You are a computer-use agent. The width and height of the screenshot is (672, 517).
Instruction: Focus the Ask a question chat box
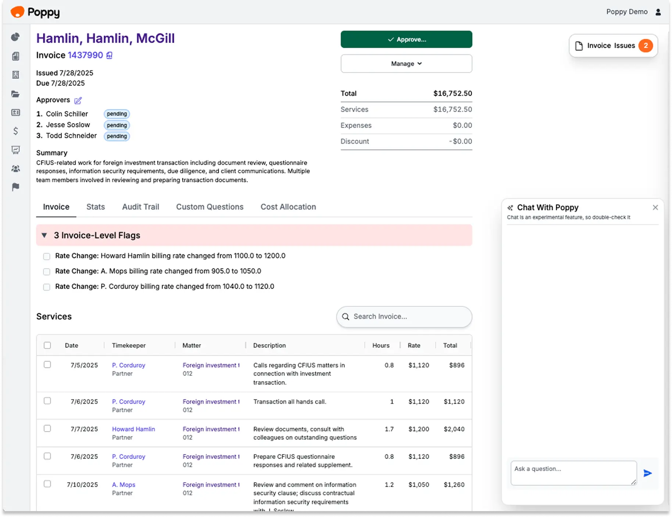tap(573, 473)
